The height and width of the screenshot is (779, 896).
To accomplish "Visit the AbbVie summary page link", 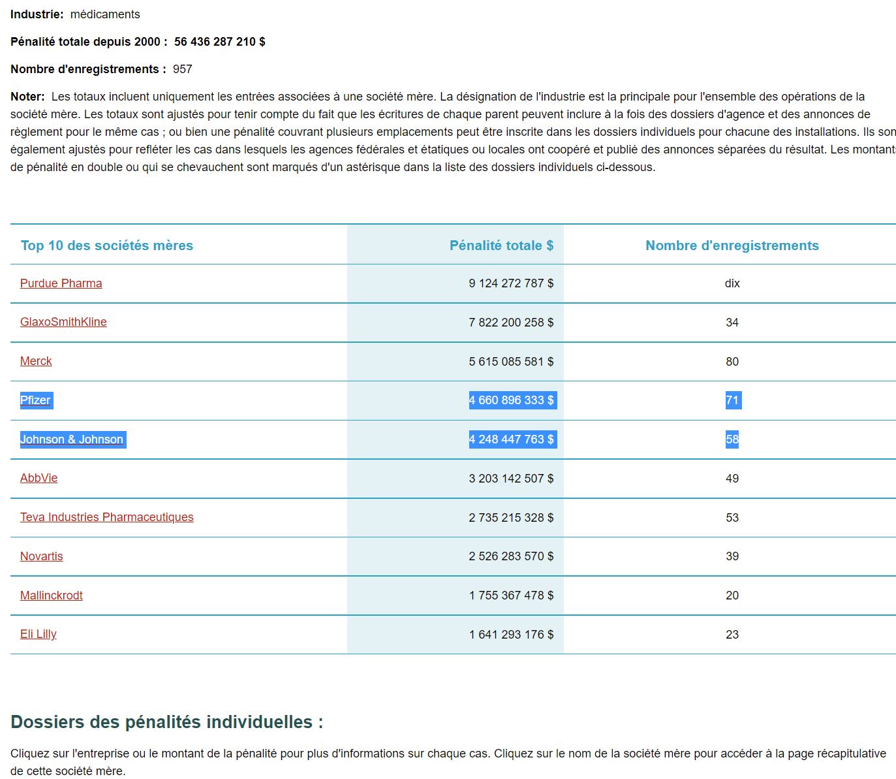I will [x=39, y=478].
